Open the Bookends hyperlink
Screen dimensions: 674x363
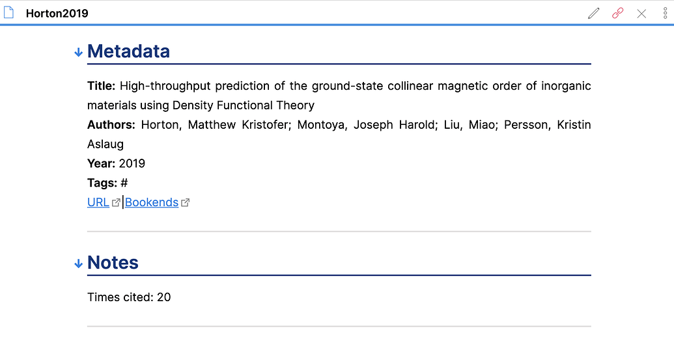click(152, 202)
